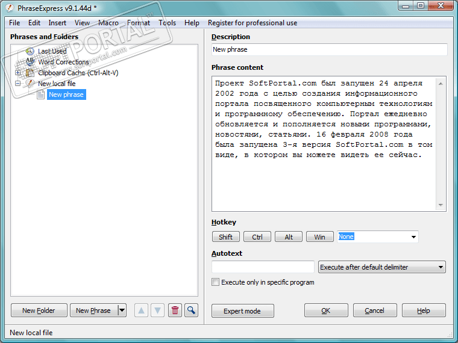
Task: Click the phrase content scrollbar down arrow
Action: (441, 205)
